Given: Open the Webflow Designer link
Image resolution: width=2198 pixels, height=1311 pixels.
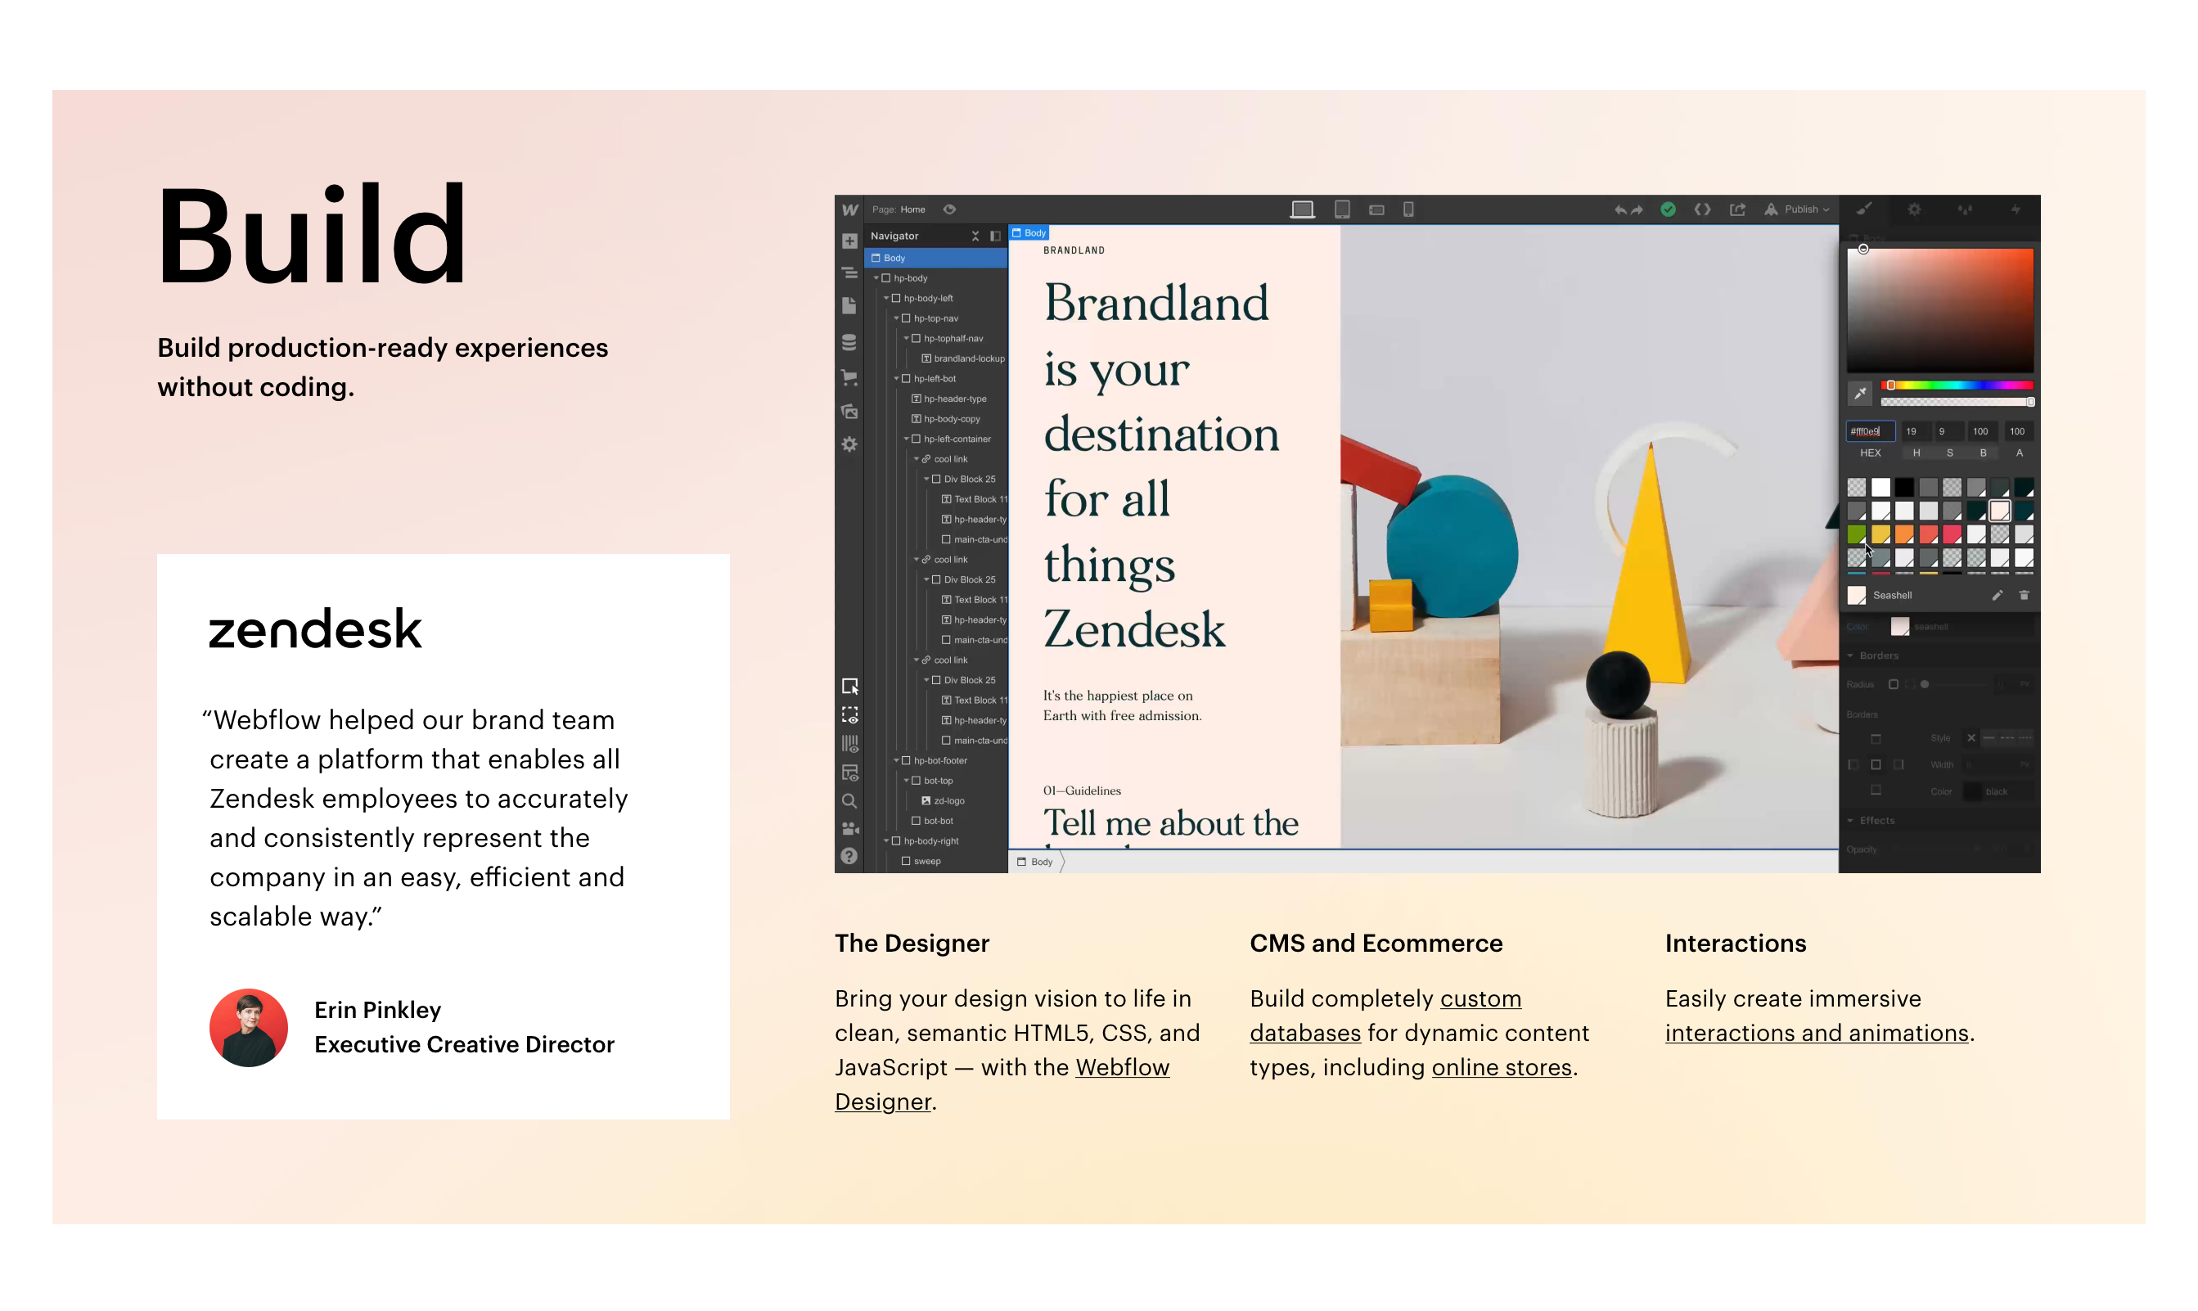Looking at the screenshot, I should click(x=1002, y=1084).
